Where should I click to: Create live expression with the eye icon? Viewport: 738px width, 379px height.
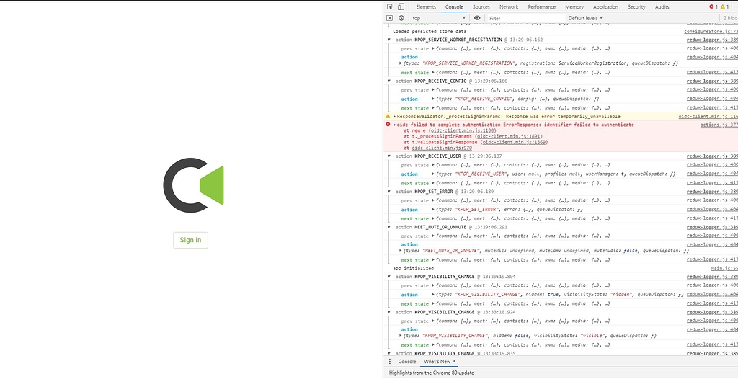(x=477, y=18)
